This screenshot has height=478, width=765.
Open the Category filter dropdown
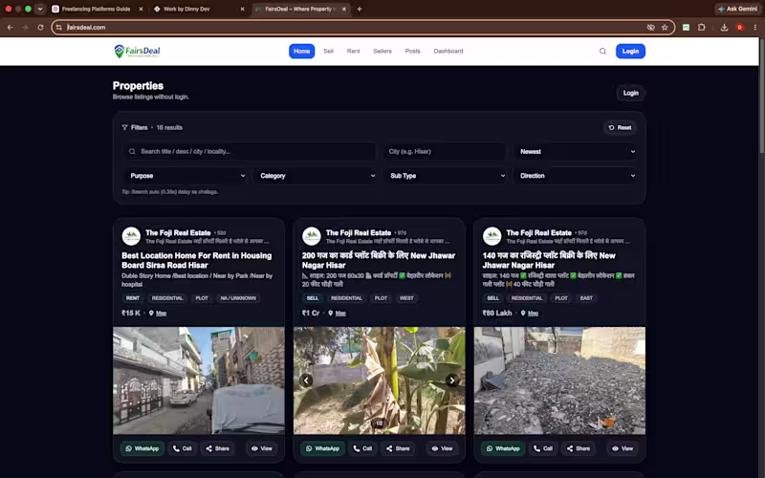317,176
